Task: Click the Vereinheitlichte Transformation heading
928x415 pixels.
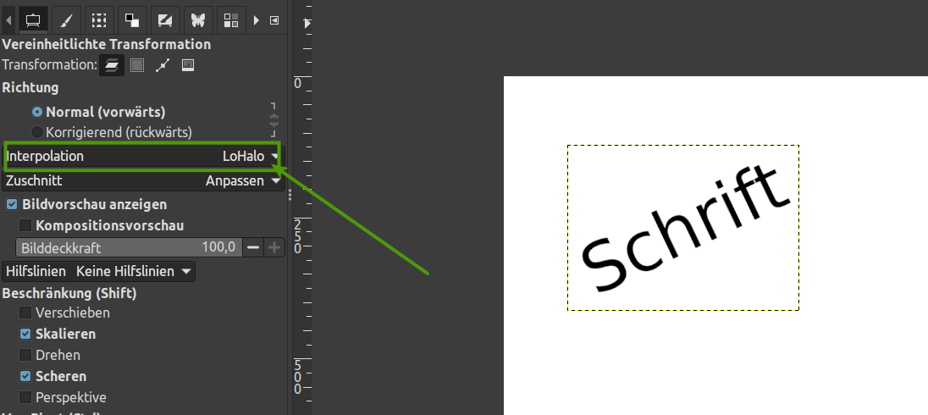Action: click(x=107, y=44)
